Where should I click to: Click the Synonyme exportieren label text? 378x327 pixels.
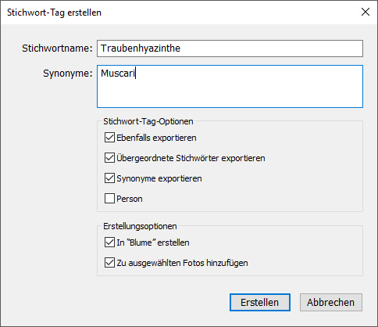[x=159, y=178]
